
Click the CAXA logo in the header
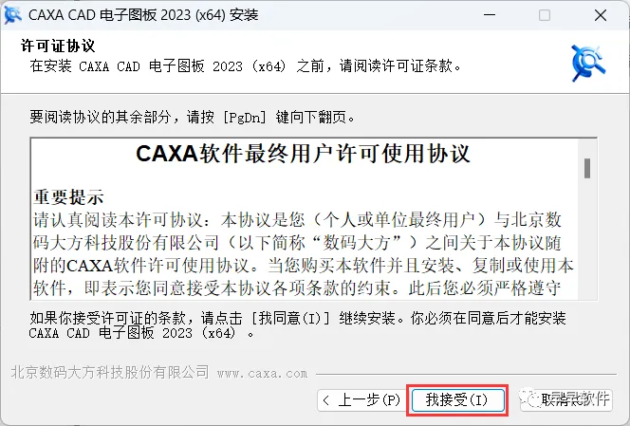coord(588,64)
